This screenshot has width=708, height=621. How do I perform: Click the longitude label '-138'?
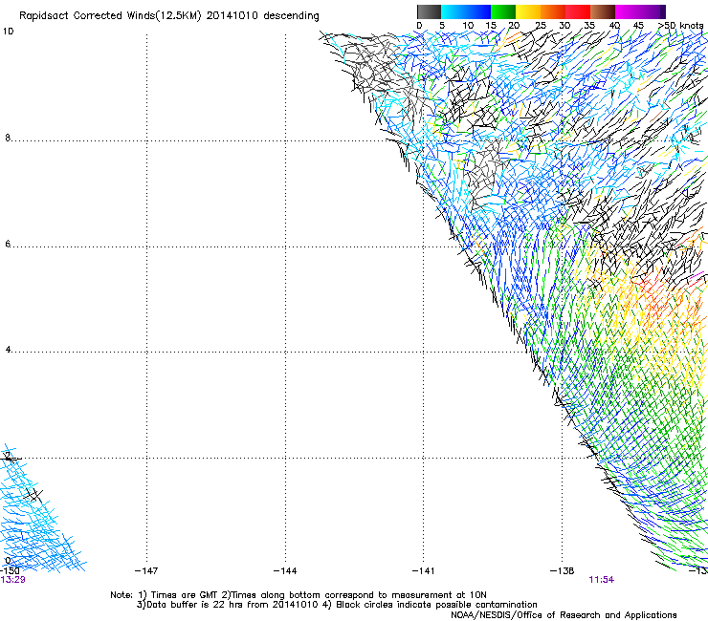point(562,571)
